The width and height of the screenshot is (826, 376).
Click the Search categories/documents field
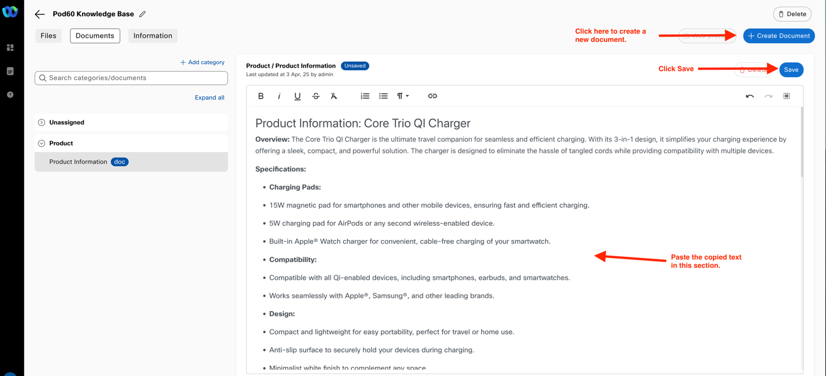(x=131, y=78)
